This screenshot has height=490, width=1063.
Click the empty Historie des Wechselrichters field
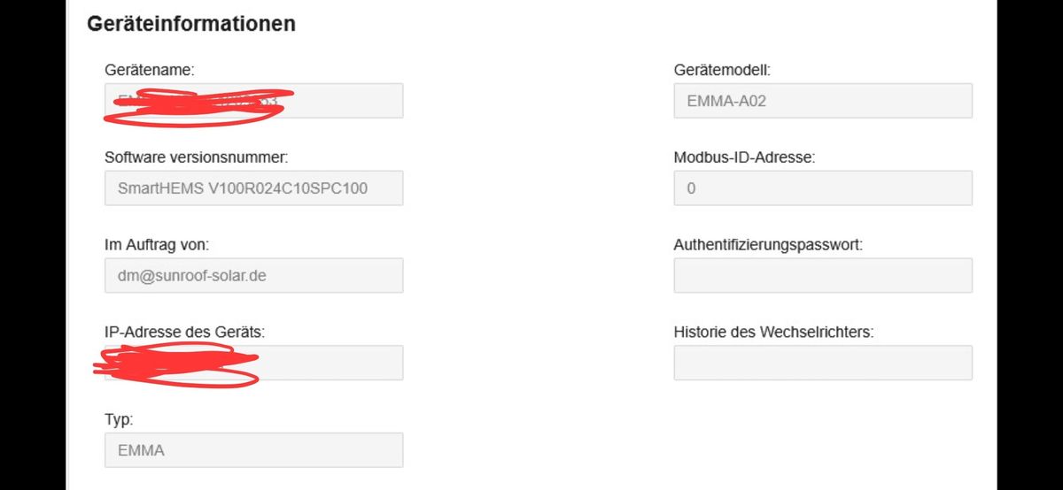pyautogui.click(x=822, y=363)
